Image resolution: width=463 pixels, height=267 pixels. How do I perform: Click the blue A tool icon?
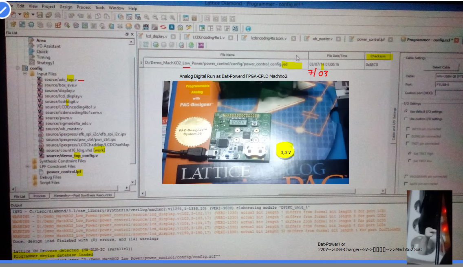click(172, 27)
